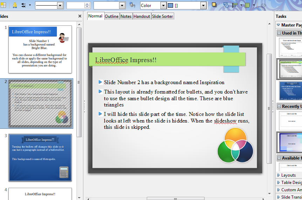
Task: Switch to the Outline tab
Action: 112,16
